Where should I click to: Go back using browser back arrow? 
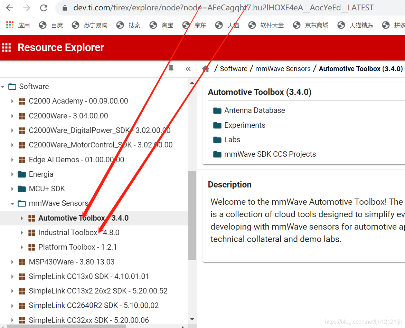point(10,8)
